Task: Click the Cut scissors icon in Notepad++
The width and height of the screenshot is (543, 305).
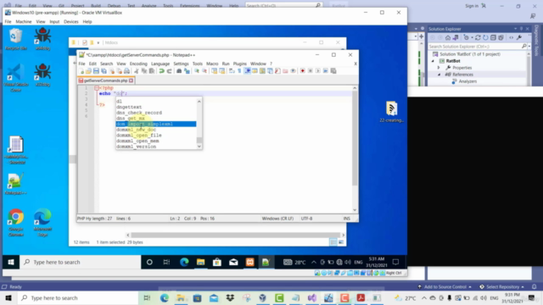Action: pos(137,71)
